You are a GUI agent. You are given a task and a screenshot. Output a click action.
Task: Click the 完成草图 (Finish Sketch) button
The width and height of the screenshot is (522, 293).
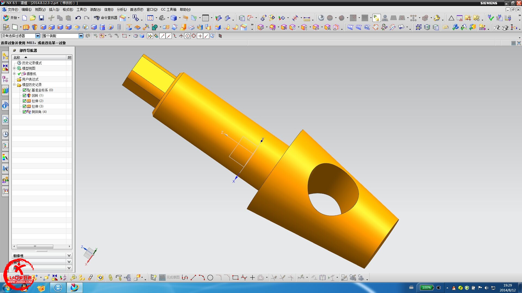(x=170, y=277)
